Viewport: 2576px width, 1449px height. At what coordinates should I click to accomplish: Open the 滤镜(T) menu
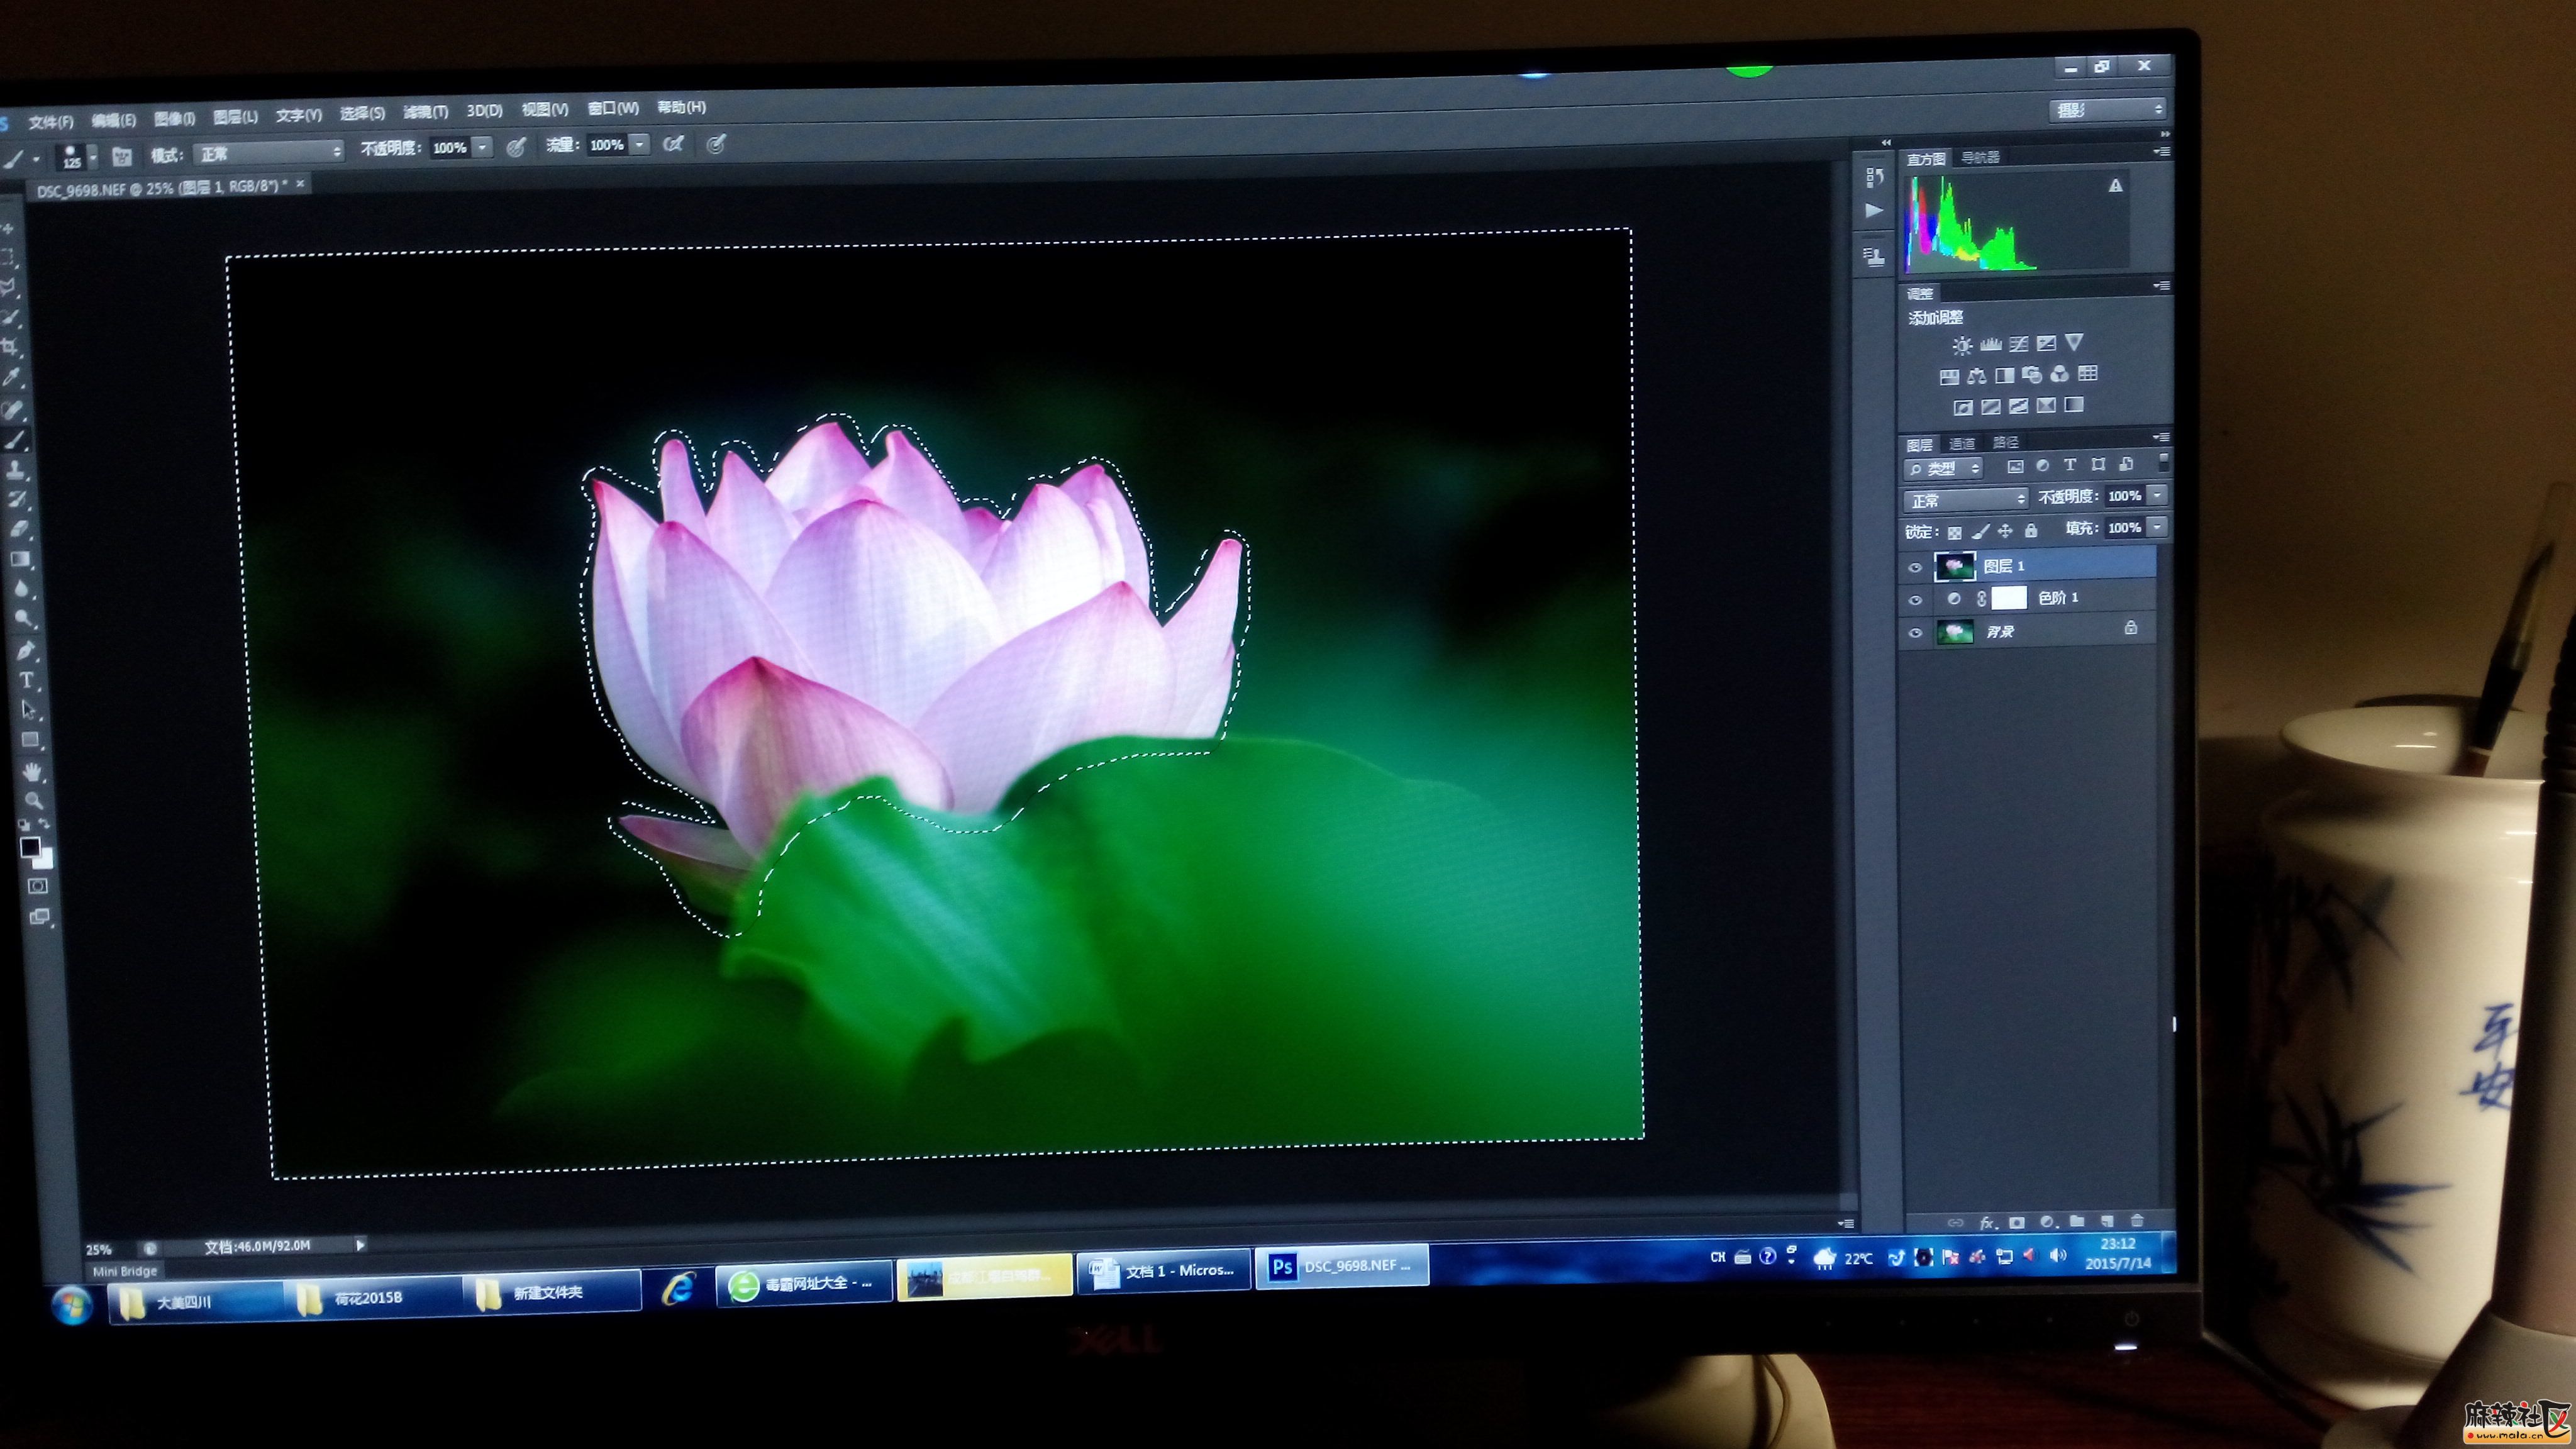(425, 112)
